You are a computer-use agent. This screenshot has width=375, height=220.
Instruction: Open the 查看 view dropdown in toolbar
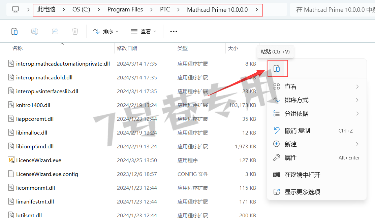(x=143, y=31)
